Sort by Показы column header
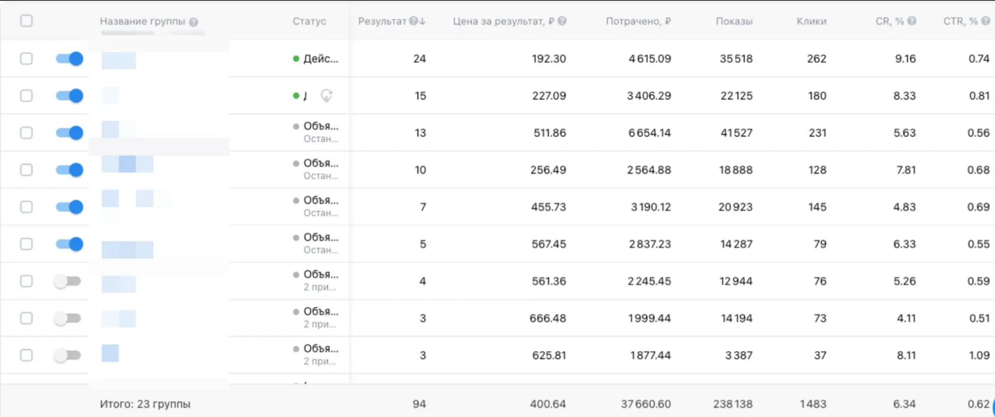The width and height of the screenshot is (995, 417). click(734, 21)
